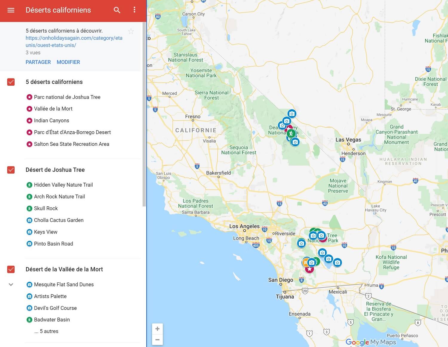Select Vallée de la Mort list item
The image size is (448, 347).
(53, 109)
